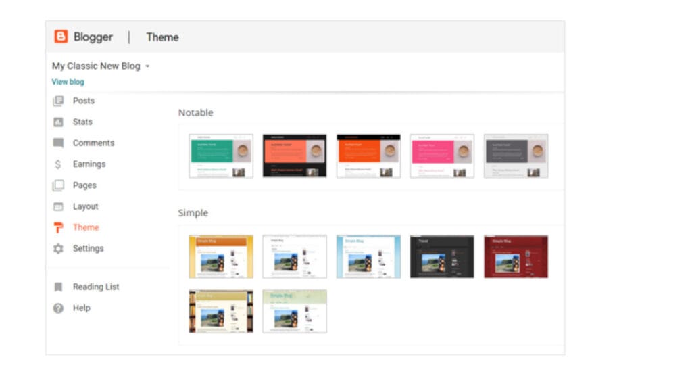The width and height of the screenshot is (692, 378).
Task: Click the Help question mark icon
Action: 58,308
